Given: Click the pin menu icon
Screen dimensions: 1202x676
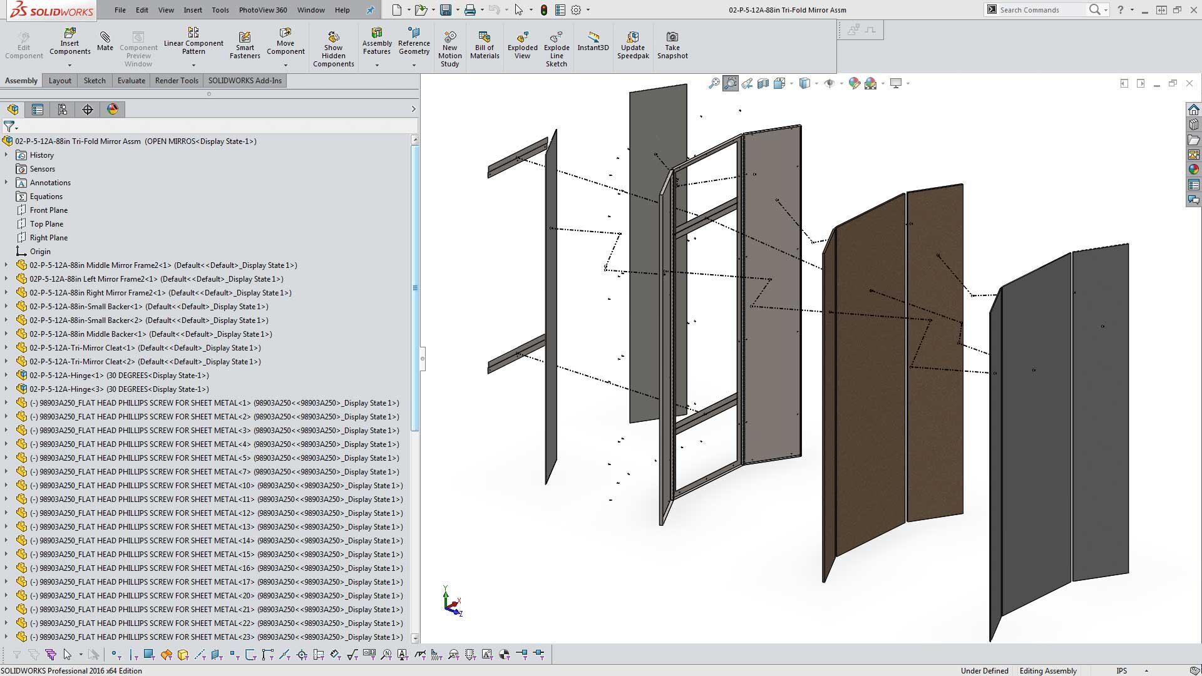Looking at the screenshot, I should click(370, 10).
